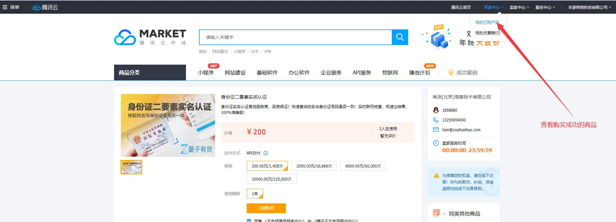This screenshot has width=616, height=222.
Task: Click the blue search magnifier button
Action: [400, 37]
